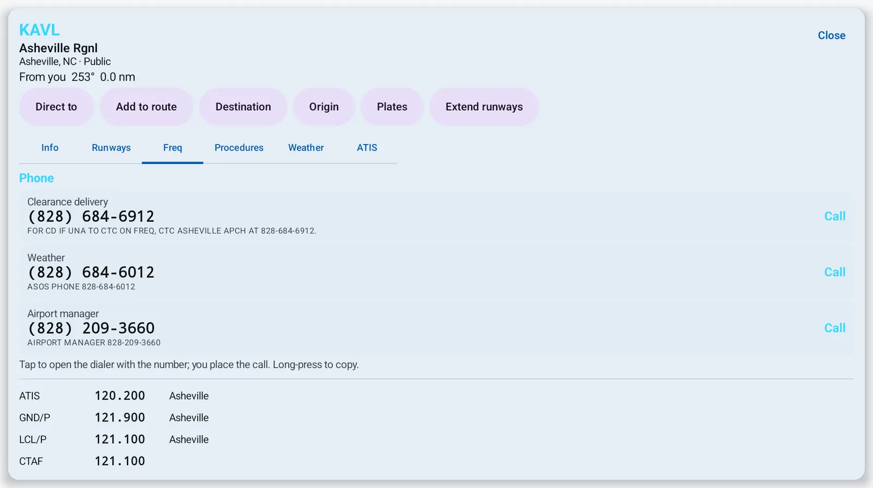Add KAVL to route
The width and height of the screenshot is (873, 488).
146,107
